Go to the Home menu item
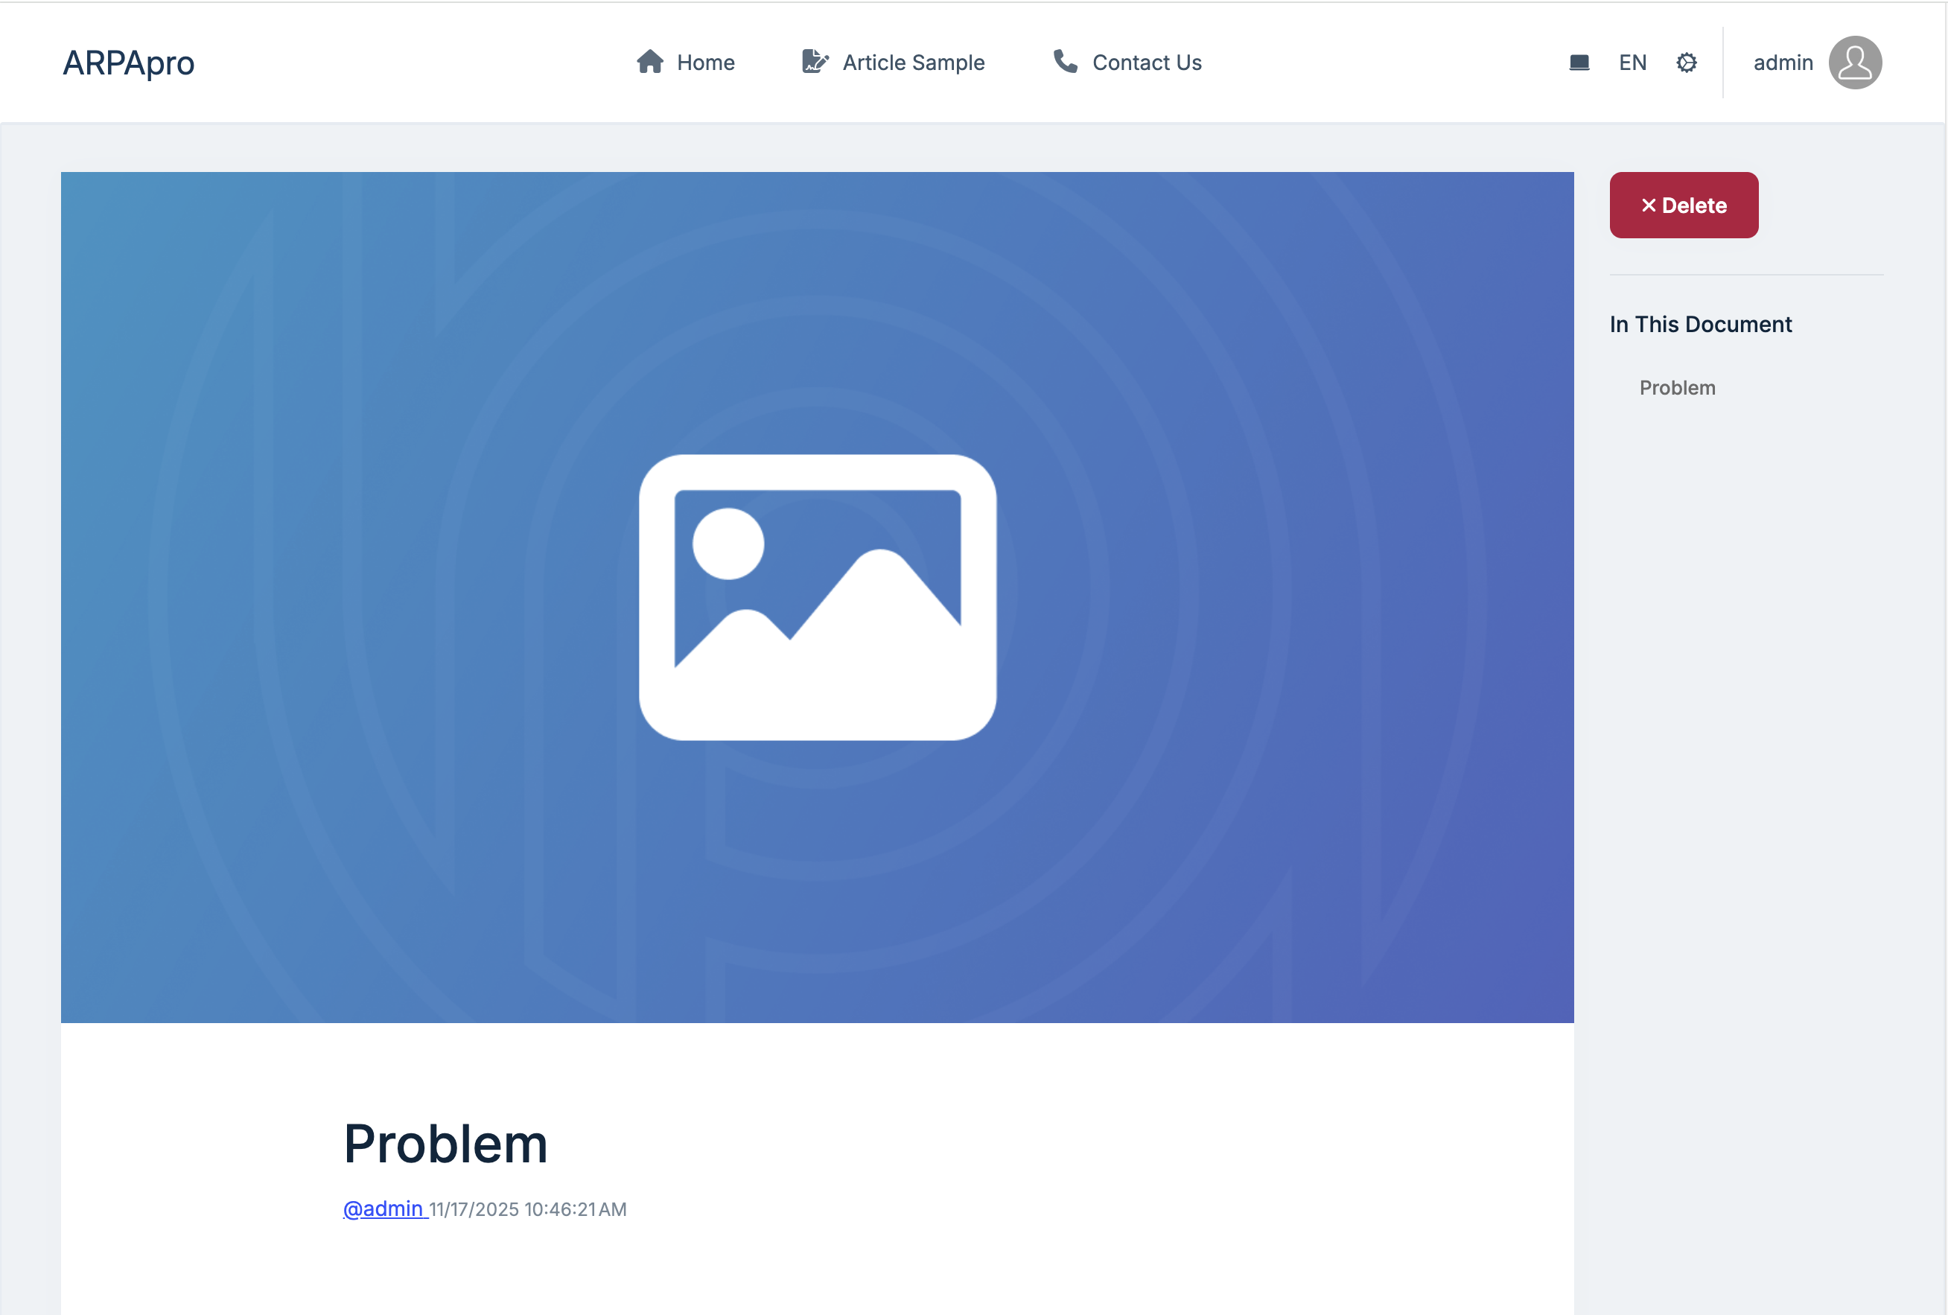Viewport: 1948px width, 1315px height. coord(705,63)
